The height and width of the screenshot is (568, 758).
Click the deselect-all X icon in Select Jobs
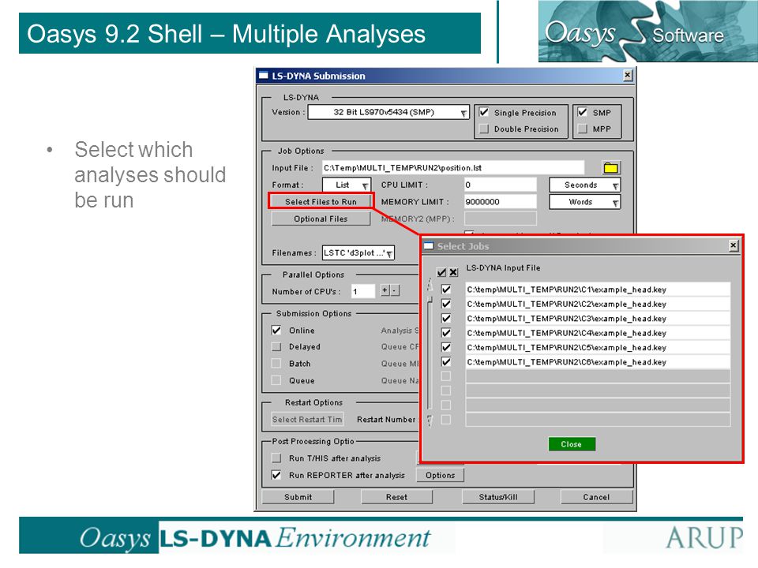point(453,272)
